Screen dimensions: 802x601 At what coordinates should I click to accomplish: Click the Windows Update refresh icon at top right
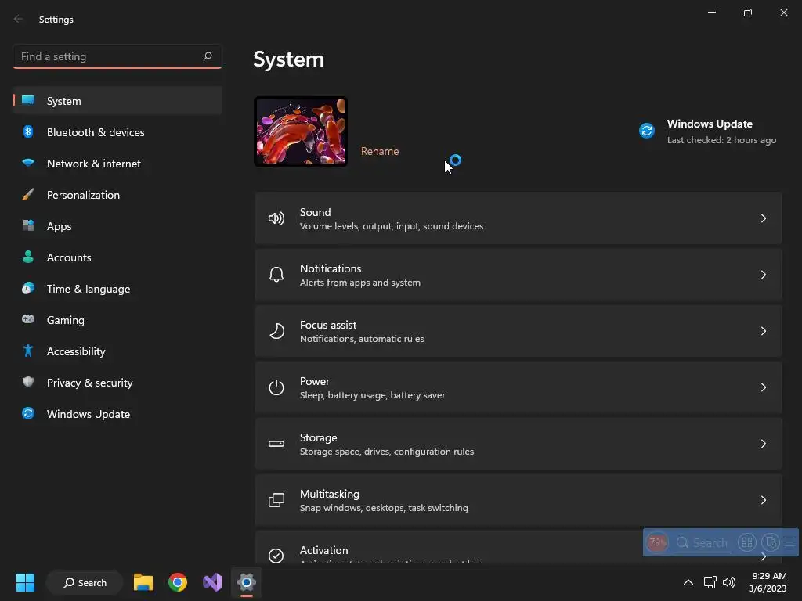[647, 131]
